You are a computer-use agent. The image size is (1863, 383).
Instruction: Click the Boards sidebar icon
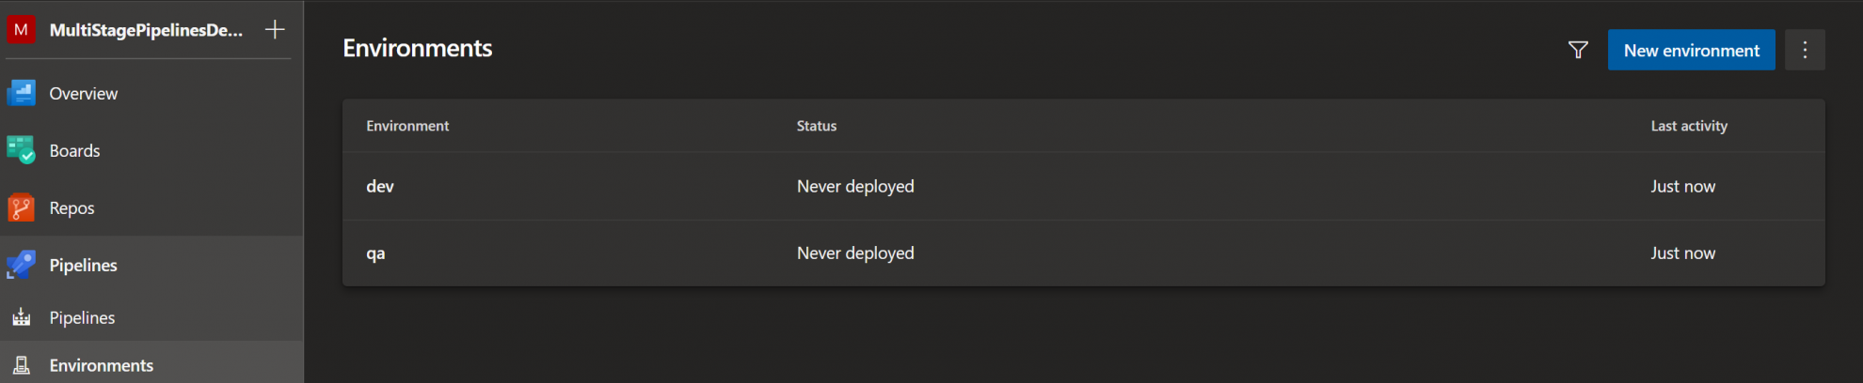[21, 150]
